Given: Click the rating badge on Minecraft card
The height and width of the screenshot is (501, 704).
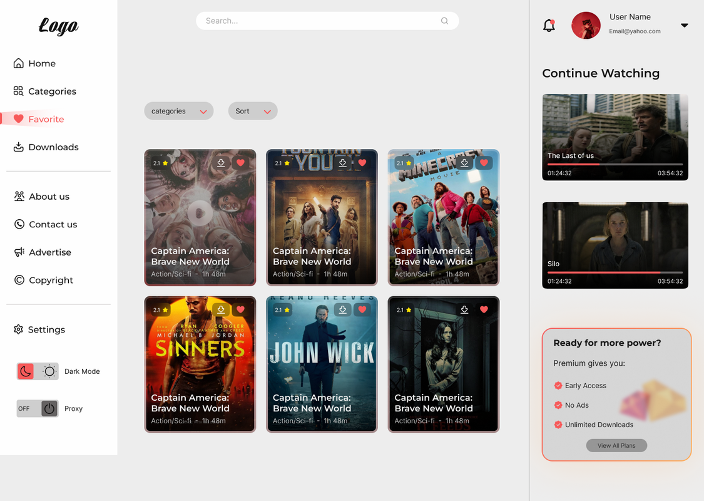Looking at the screenshot, I should pyautogui.click(x=404, y=163).
